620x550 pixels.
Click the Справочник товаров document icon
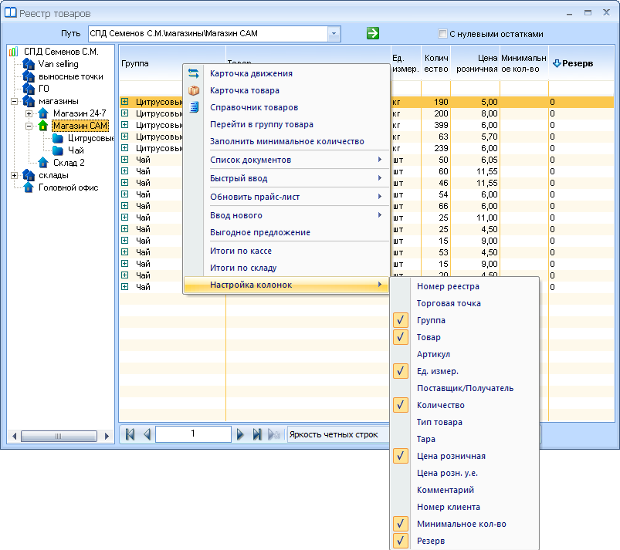pos(193,107)
